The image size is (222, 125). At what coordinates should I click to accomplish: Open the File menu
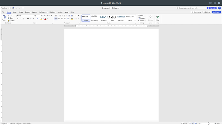click(x=3, y=12)
